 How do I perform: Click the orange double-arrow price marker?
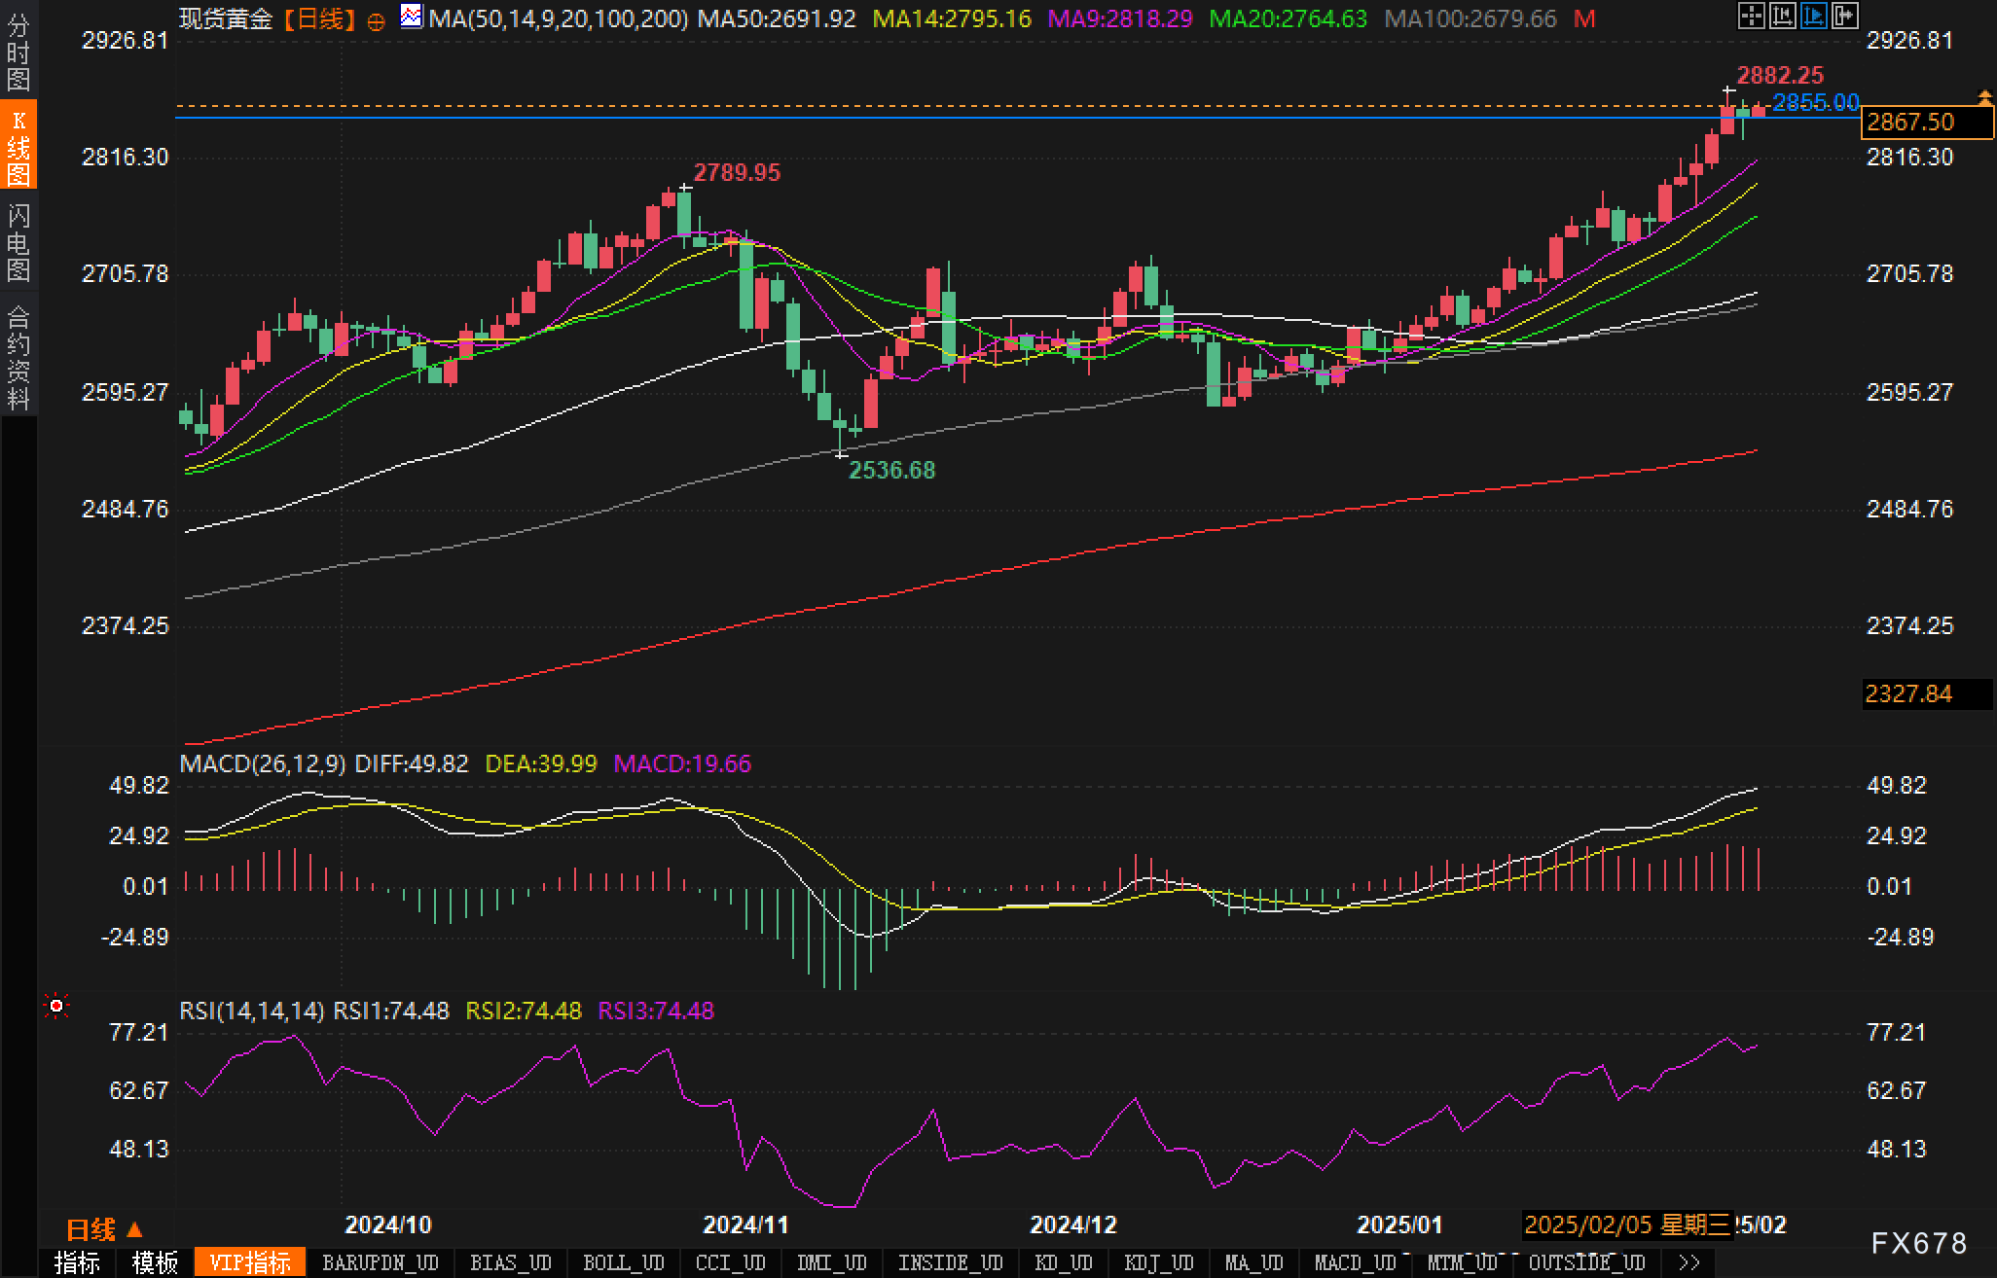(x=1985, y=96)
